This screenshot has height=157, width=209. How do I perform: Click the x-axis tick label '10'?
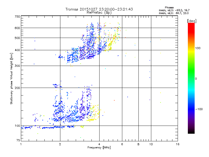(x=151, y=144)
